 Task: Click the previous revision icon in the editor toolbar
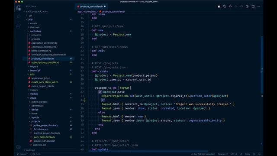click(230, 6)
